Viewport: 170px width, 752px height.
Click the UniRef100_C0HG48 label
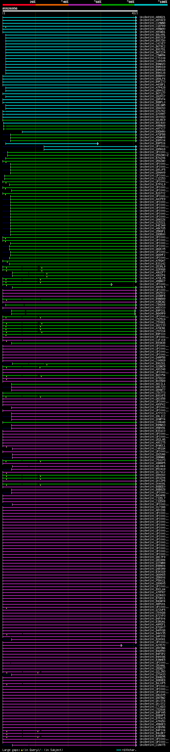point(152,422)
